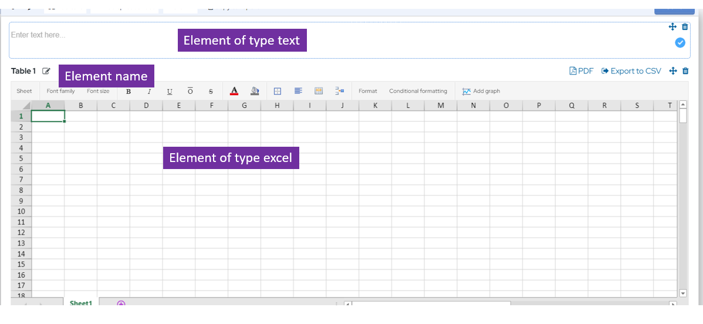Image resolution: width=703 pixels, height=324 pixels.
Task: Delete the Table 1 element with trash icon
Action: [x=685, y=71]
